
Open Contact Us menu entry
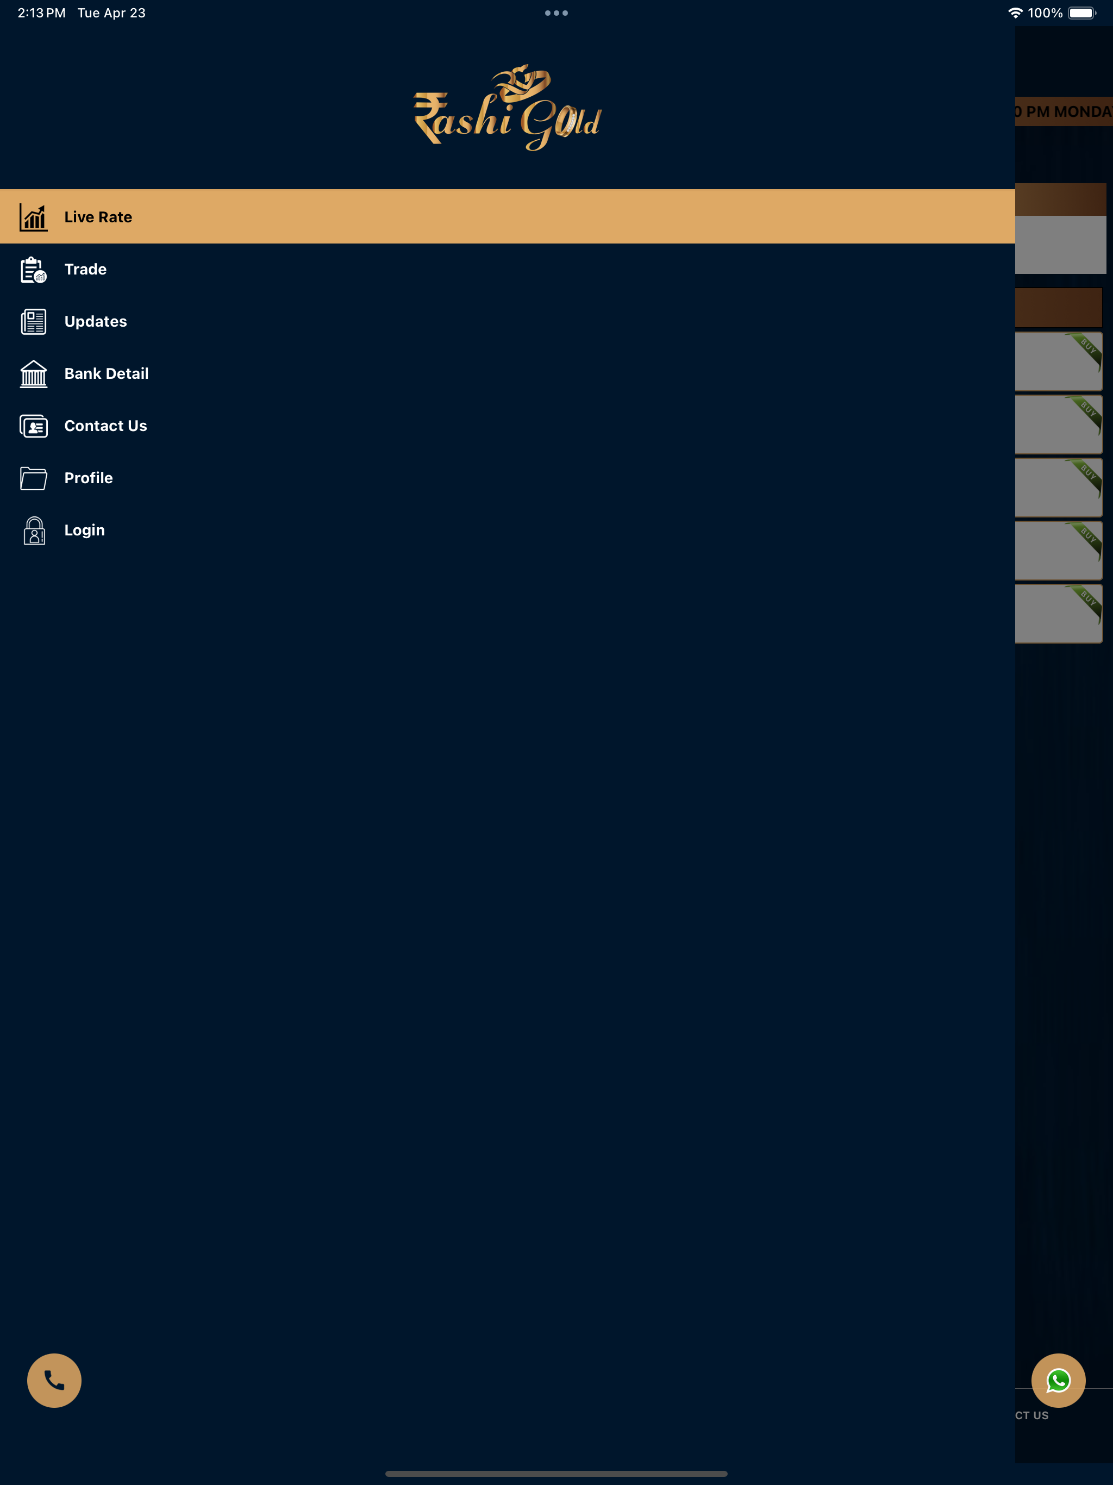(507, 426)
